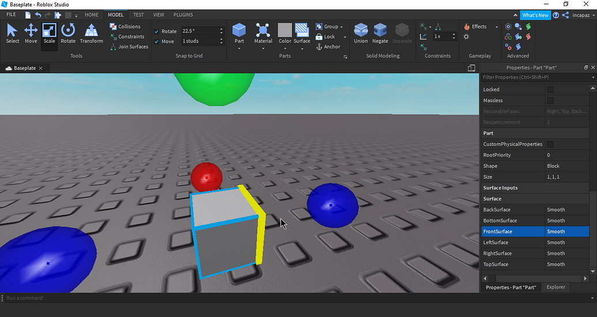Click the Spawn gear icon under Effects
The image size is (597, 317).
pos(467,37)
